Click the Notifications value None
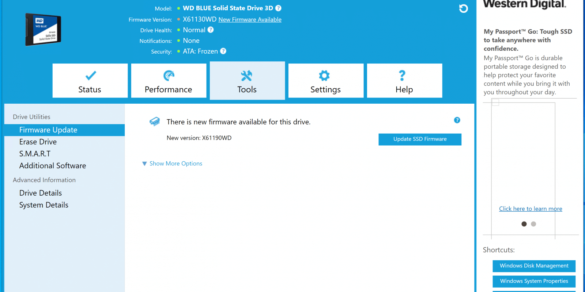 click(191, 41)
